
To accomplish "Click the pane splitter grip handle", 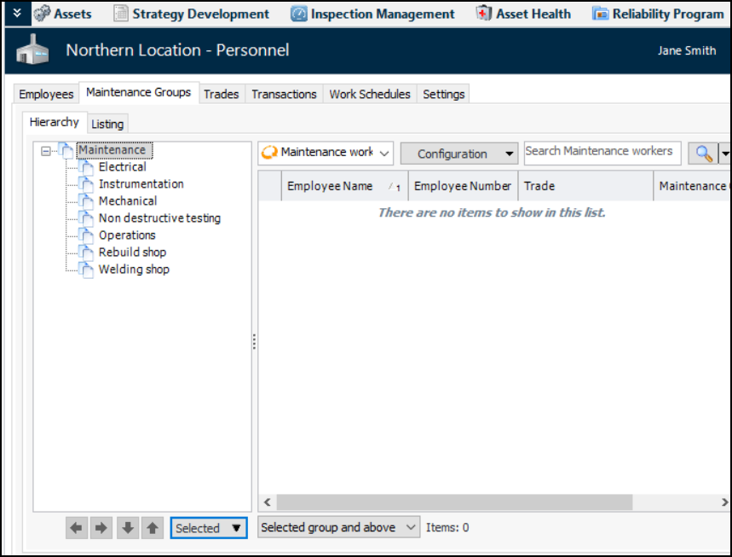I will tap(254, 341).
